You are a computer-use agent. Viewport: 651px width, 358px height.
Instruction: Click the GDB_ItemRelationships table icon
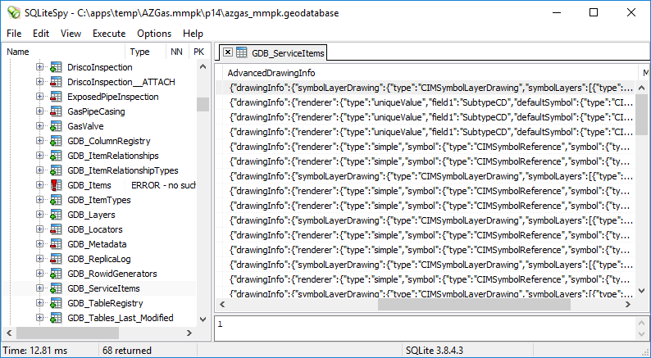(56, 156)
